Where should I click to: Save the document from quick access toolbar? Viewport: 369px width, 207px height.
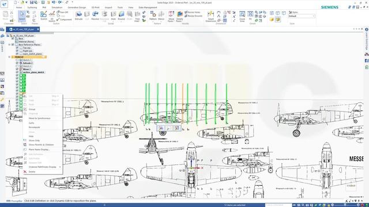point(32,2)
